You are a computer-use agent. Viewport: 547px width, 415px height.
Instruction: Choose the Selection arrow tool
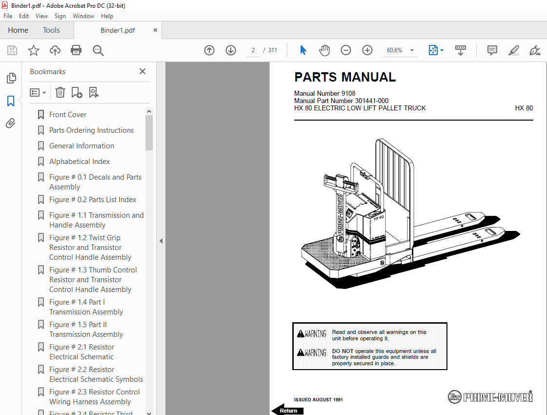point(303,50)
